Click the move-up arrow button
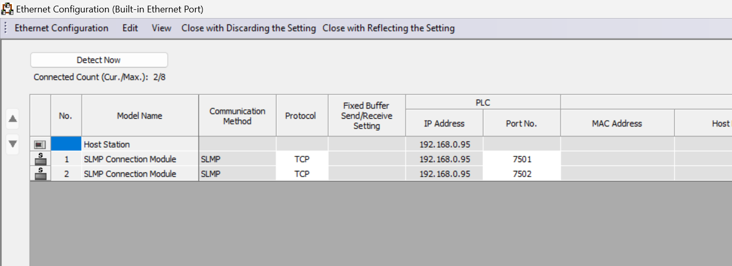This screenshot has width=732, height=266. click(x=13, y=119)
